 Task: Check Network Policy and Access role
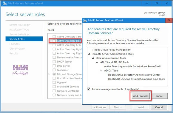pyautogui.click(x=54, y=95)
